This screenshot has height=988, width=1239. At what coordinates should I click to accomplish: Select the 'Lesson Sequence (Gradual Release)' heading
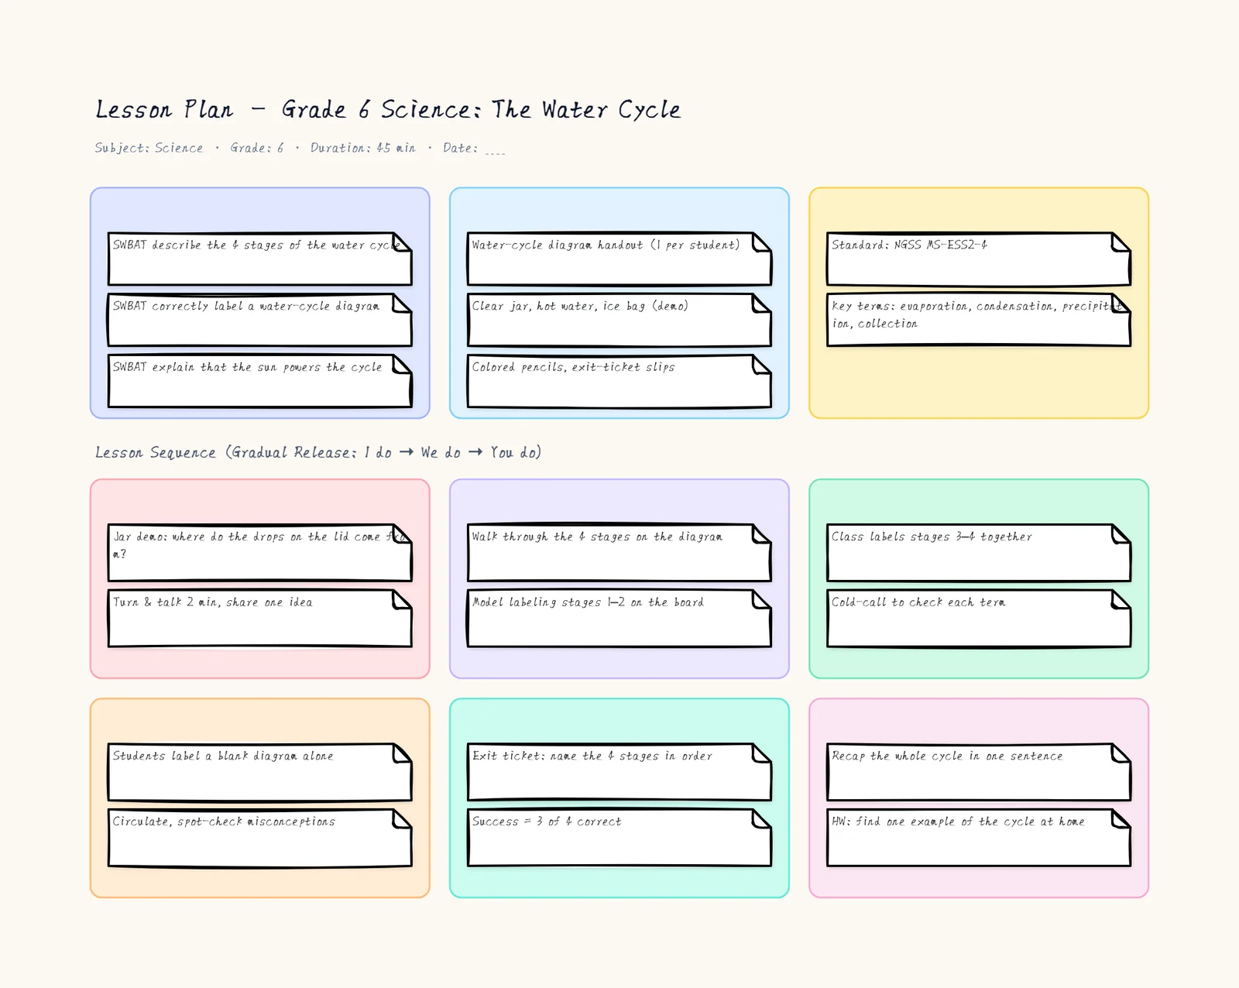(318, 451)
